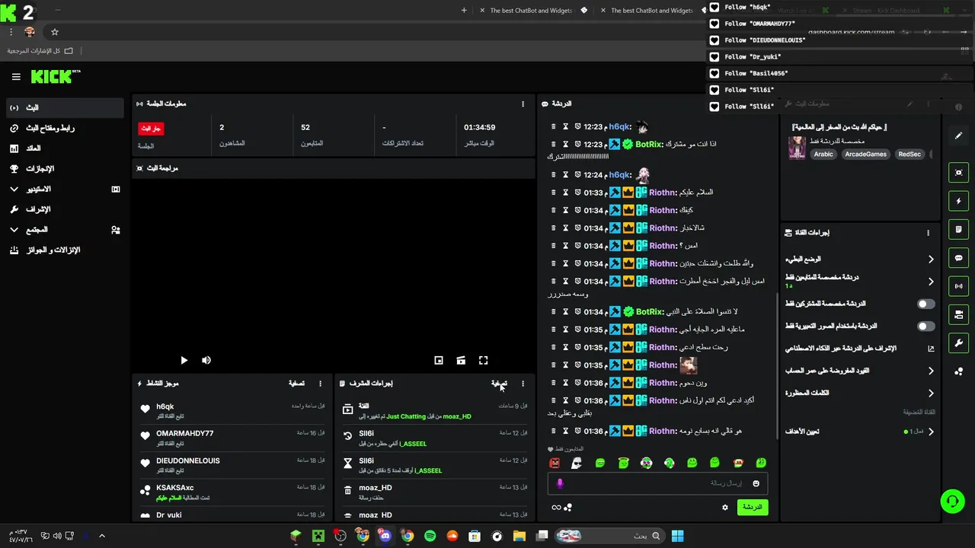975x548 pixels.
Task: Open Stream sidebar item
Action: (x=63, y=108)
